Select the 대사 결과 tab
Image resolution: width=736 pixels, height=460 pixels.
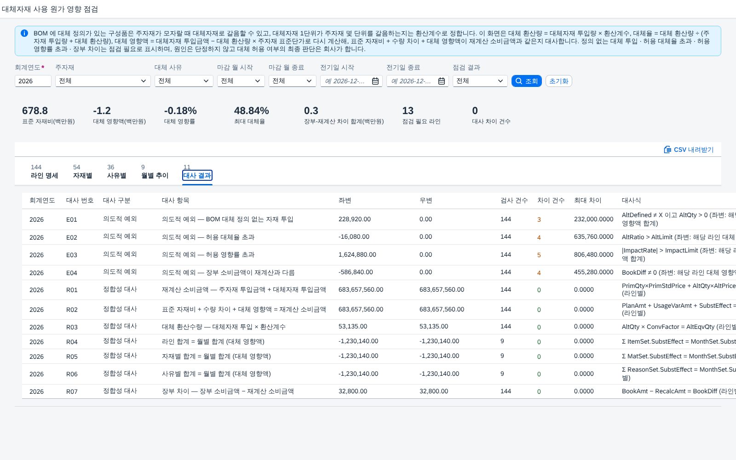(197, 175)
